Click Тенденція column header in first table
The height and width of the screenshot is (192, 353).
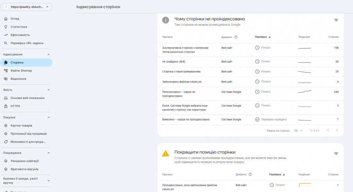coord(304,37)
